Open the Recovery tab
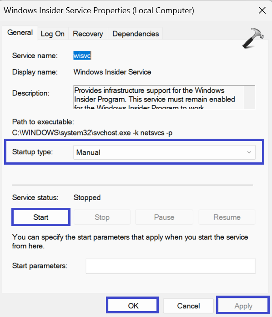The image size is (272, 317). click(88, 34)
